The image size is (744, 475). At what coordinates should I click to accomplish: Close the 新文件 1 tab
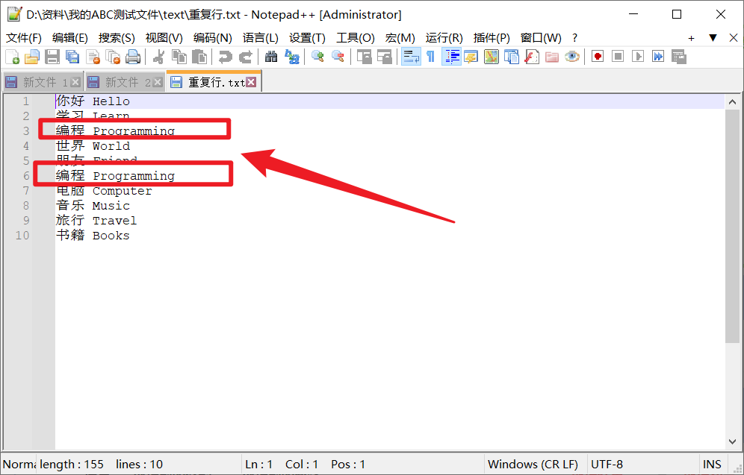tap(75, 83)
